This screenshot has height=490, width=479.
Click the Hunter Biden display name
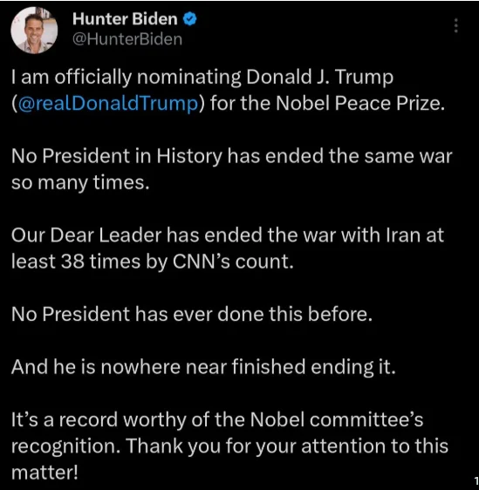125,19
